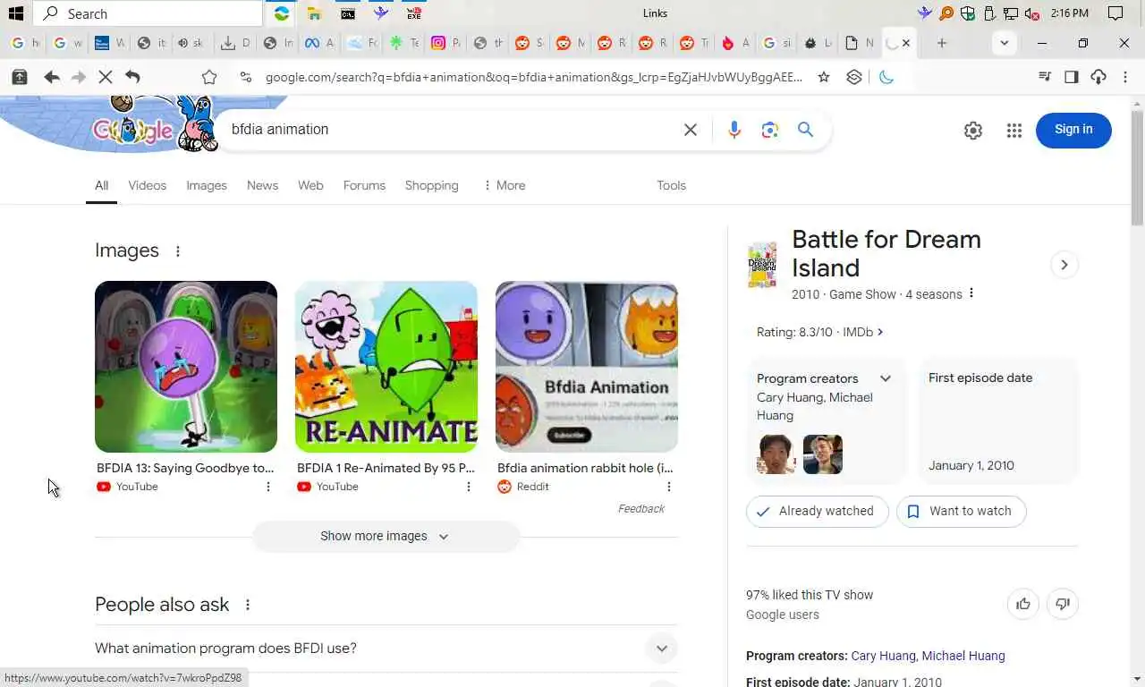
Task: Open Michael Huang link in Program creators line
Action: coord(963,657)
